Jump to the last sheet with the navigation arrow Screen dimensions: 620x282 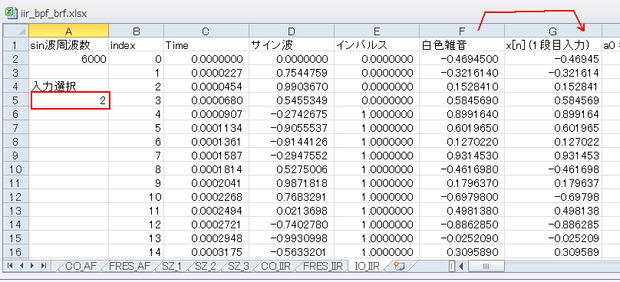[43, 266]
